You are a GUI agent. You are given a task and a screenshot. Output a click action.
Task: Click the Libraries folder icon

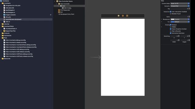3,24
